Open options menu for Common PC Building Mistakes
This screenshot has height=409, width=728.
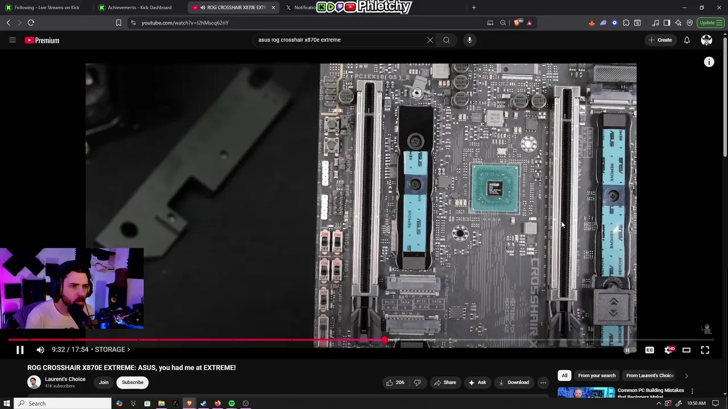pyautogui.click(x=692, y=391)
